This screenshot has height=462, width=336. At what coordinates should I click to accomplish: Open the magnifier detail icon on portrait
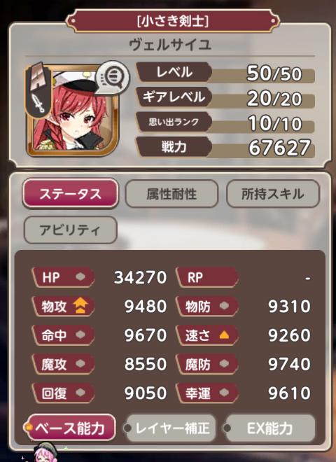[x=113, y=77]
